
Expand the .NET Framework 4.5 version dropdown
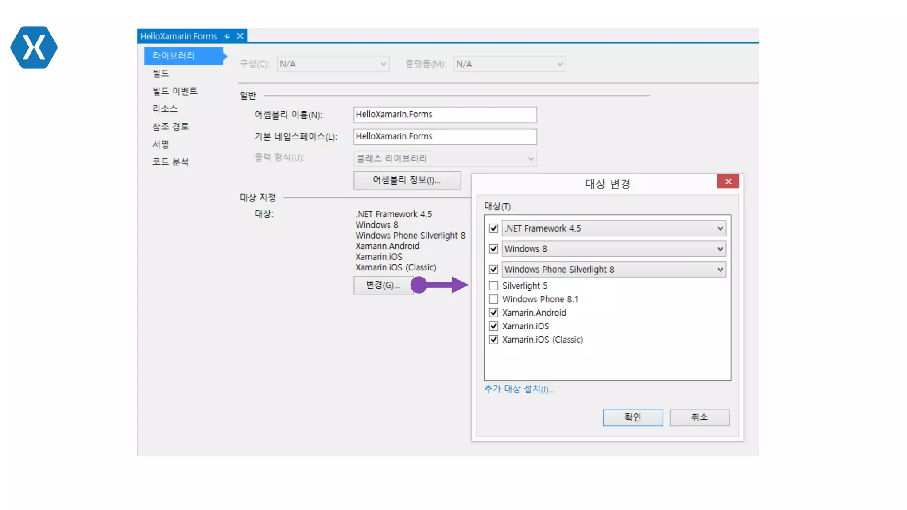tap(720, 228)
